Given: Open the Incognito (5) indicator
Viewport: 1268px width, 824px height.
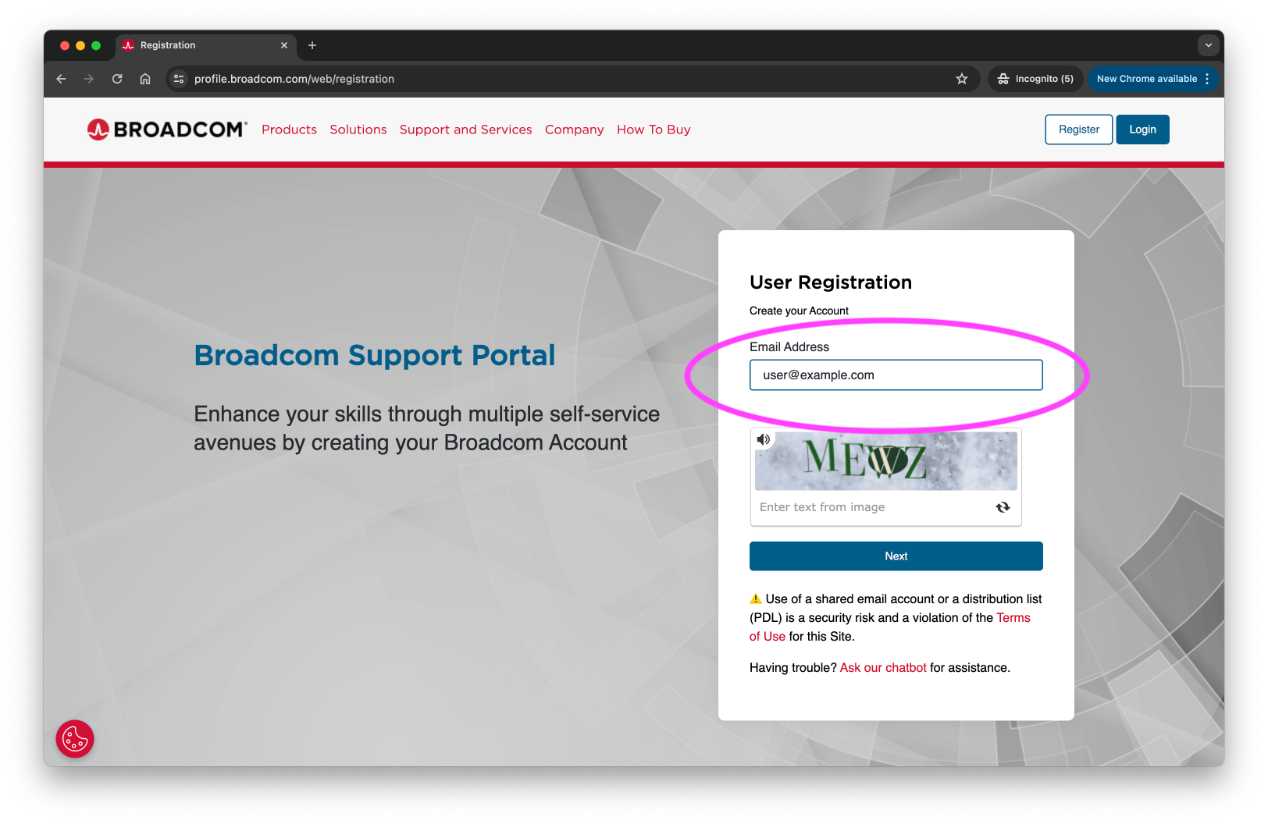Looking at the screenshot, I should click(1035, 79).
